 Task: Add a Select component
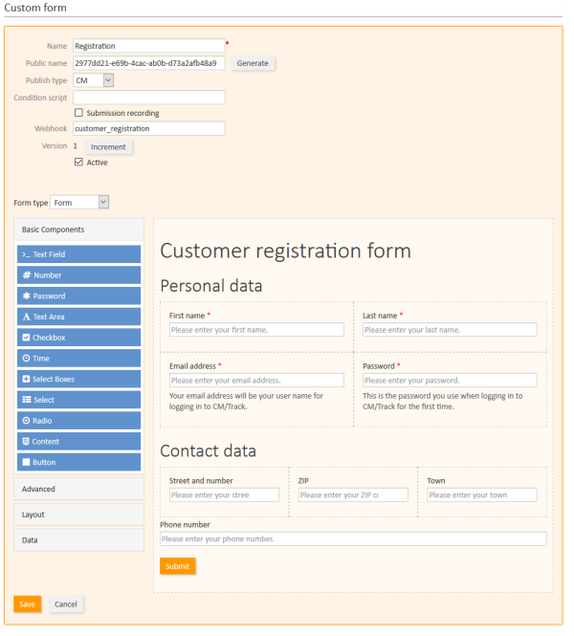click(78, 400)
